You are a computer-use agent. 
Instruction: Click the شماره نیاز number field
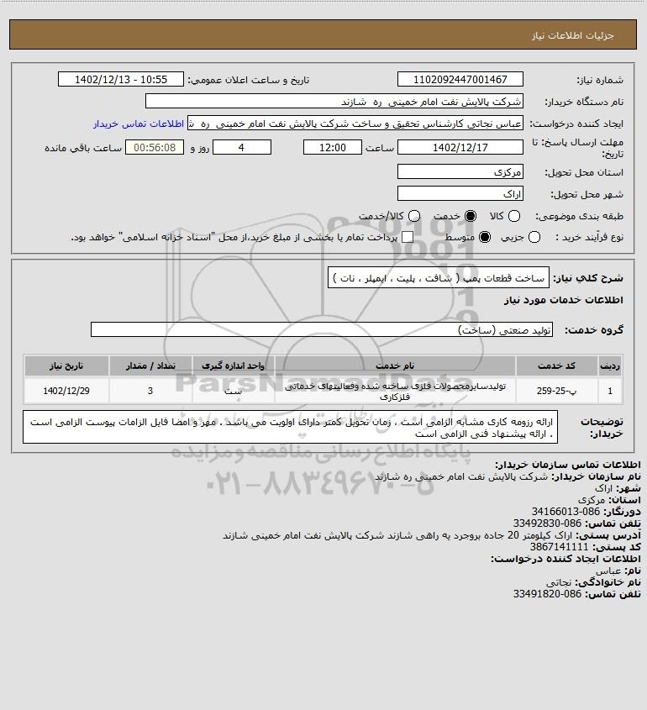click(x=460, y=79)
